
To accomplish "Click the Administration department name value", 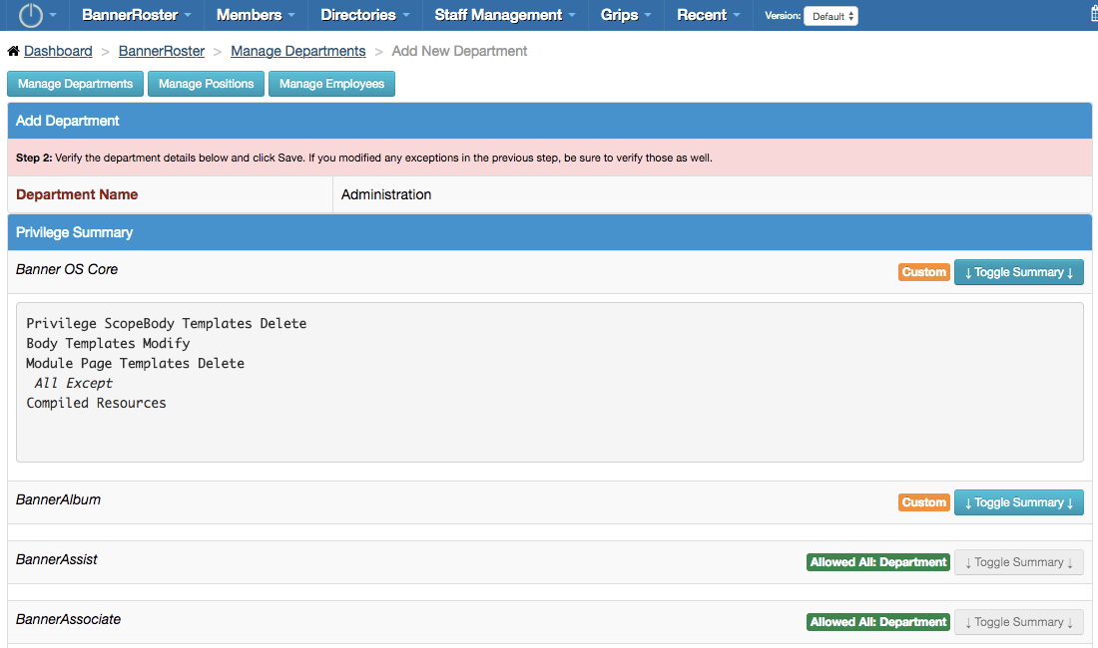I will point(386,195).
